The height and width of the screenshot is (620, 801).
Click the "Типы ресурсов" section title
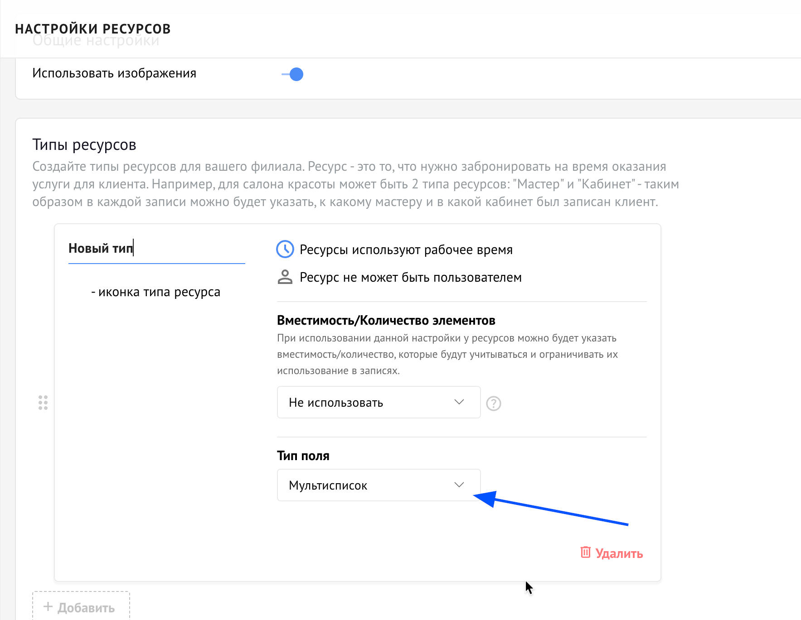84,145
